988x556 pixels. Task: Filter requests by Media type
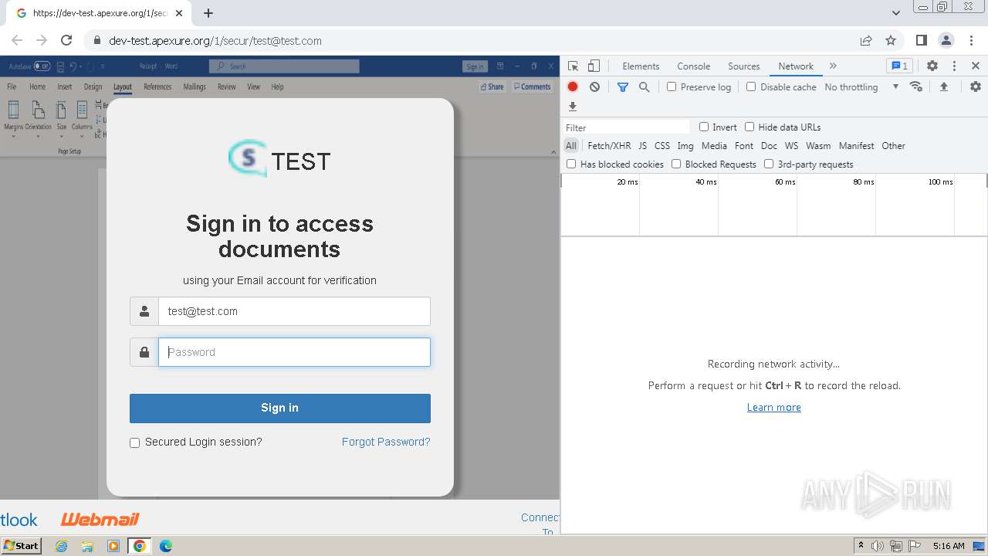(x=714, y=145)
